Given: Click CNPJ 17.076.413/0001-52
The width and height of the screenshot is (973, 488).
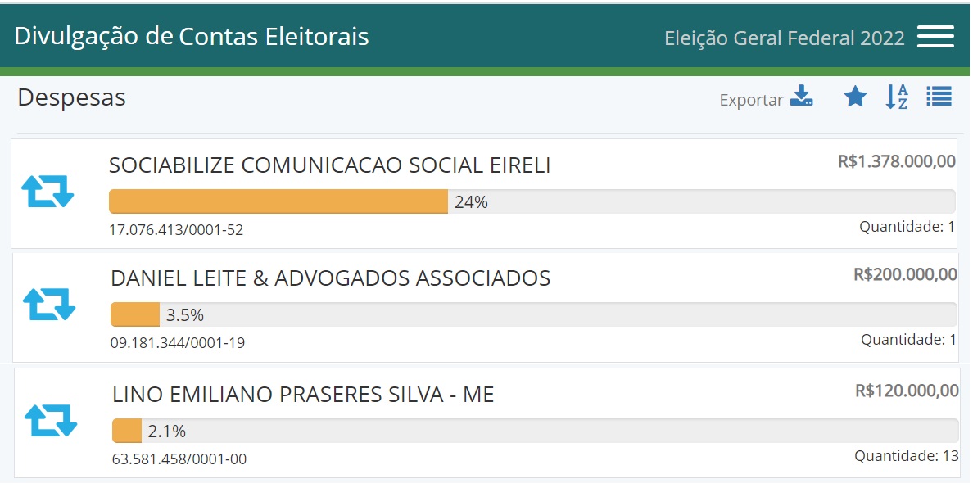Looking at the screenshot, I should [176, 230].
